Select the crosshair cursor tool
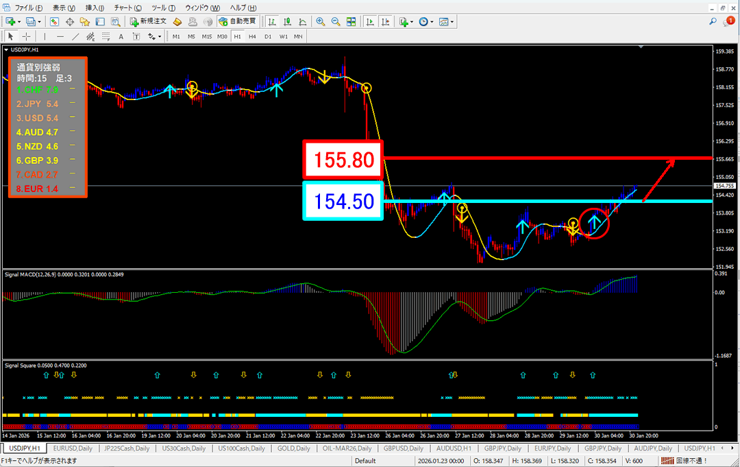The image size is (740, 467). click(x=26, y=36)
